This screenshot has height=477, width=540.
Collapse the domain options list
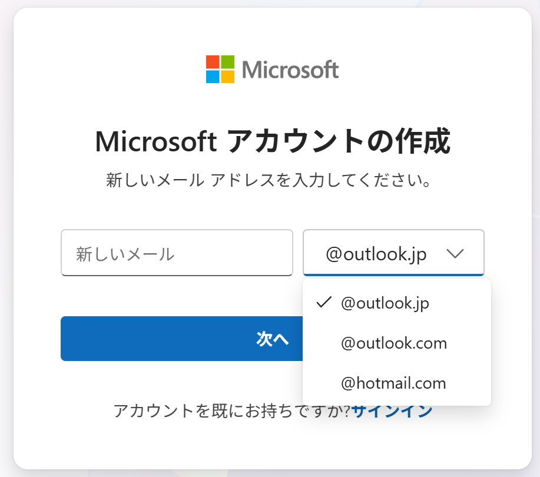click(x=393, y=253)
